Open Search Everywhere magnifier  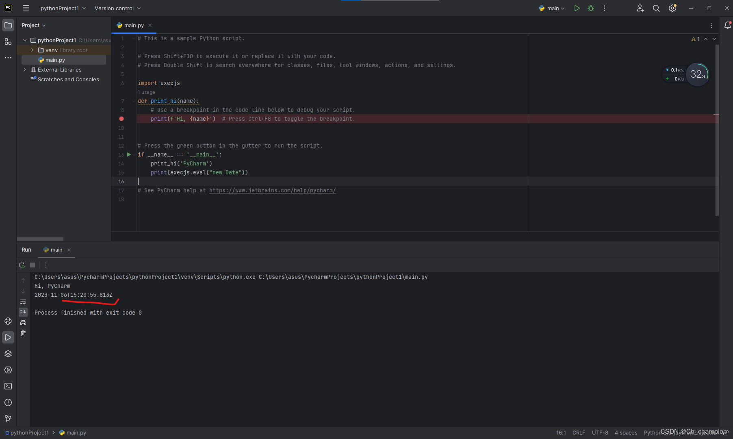coord(656,8)
